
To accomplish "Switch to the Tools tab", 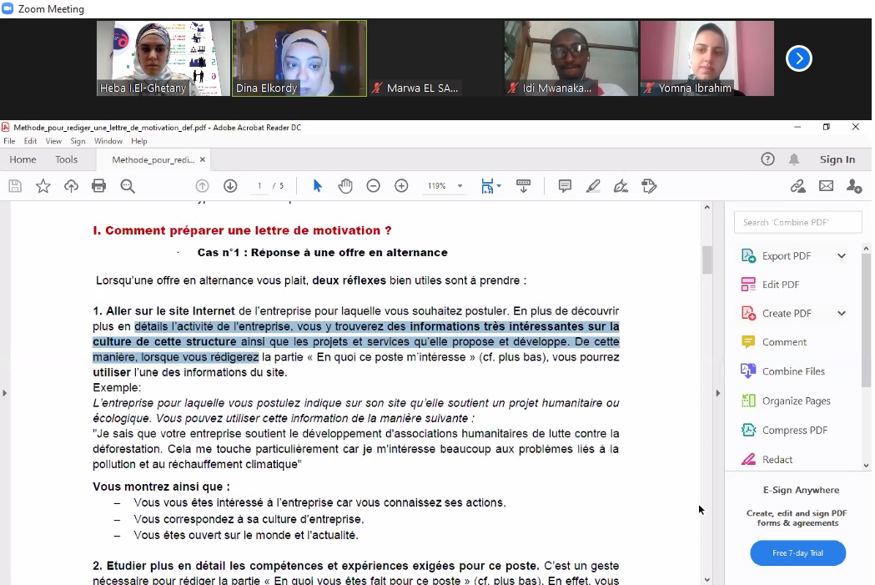I will (x=67, y=159).
